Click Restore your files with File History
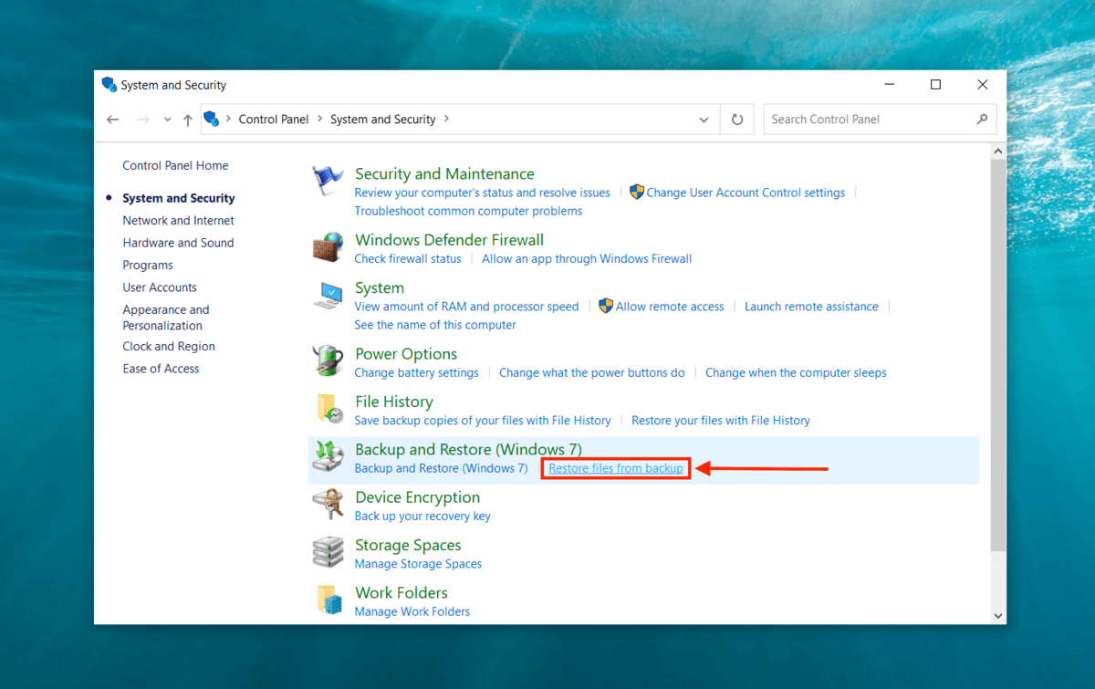 click(x=721, y=421)
